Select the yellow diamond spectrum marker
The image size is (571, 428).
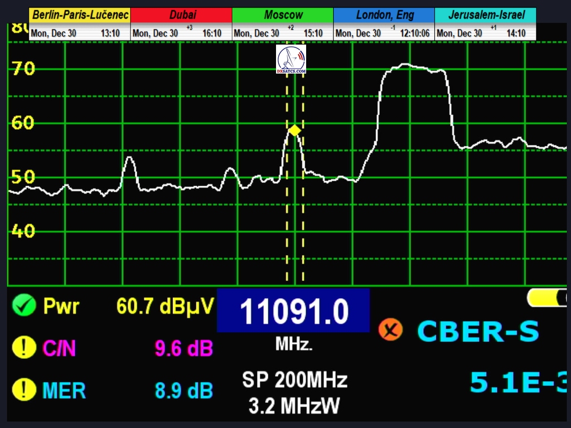click(294, 130)
